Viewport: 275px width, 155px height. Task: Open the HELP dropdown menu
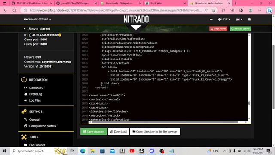[x=224, y=19]
